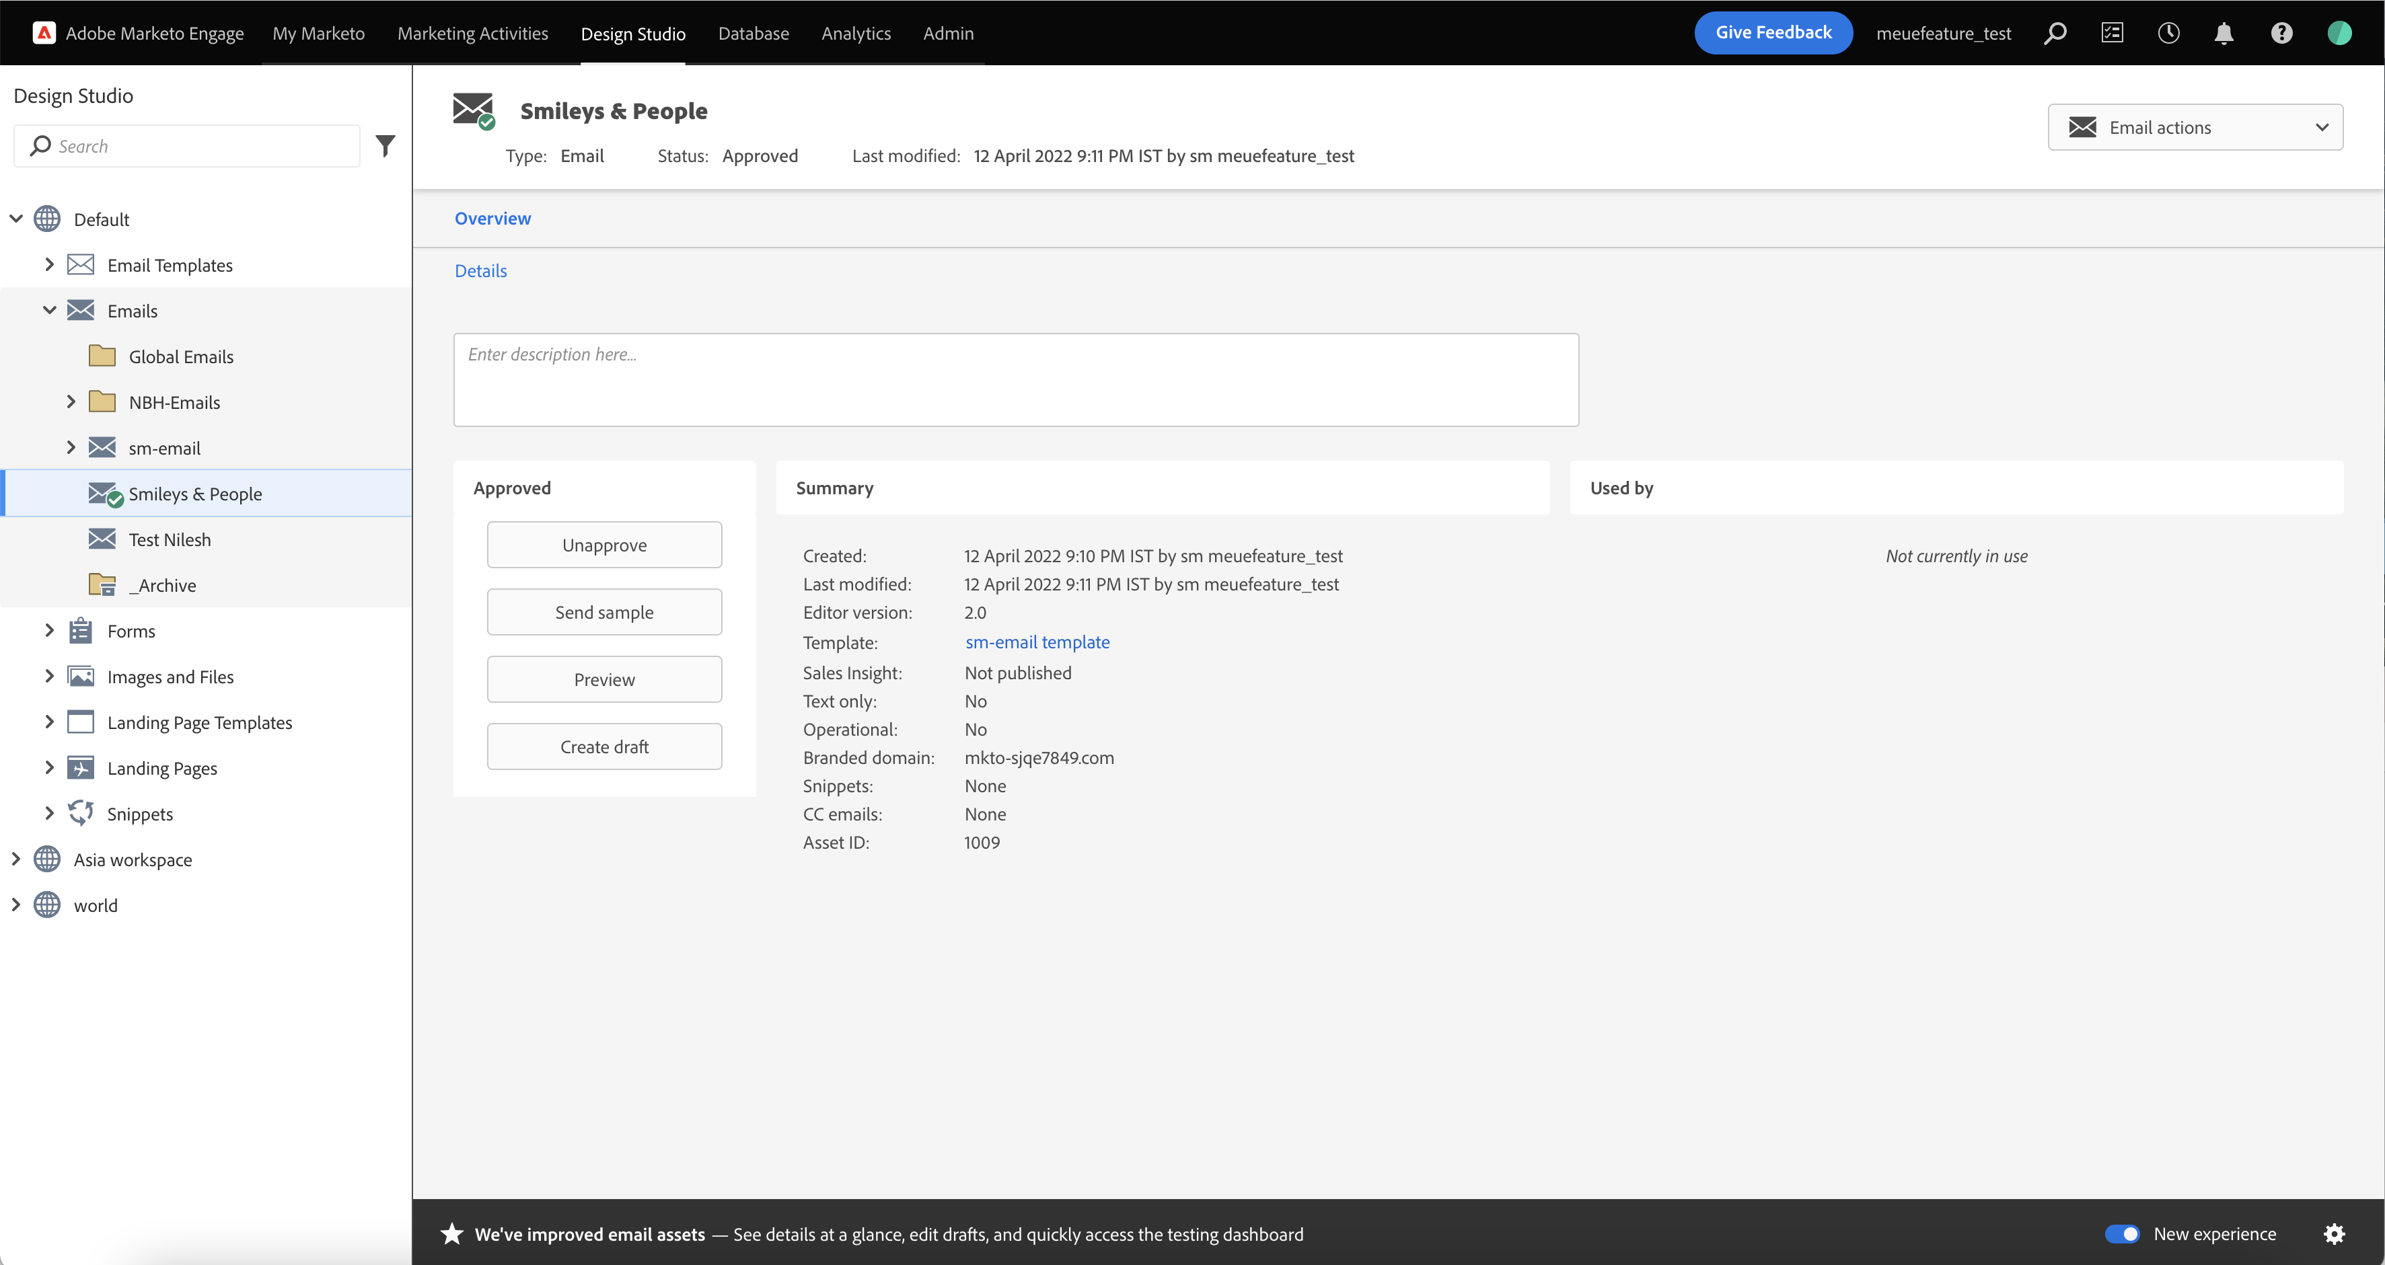
Task: Open the tree filter funnel icon
Action: pyautogui.click(x=386, y=145)
